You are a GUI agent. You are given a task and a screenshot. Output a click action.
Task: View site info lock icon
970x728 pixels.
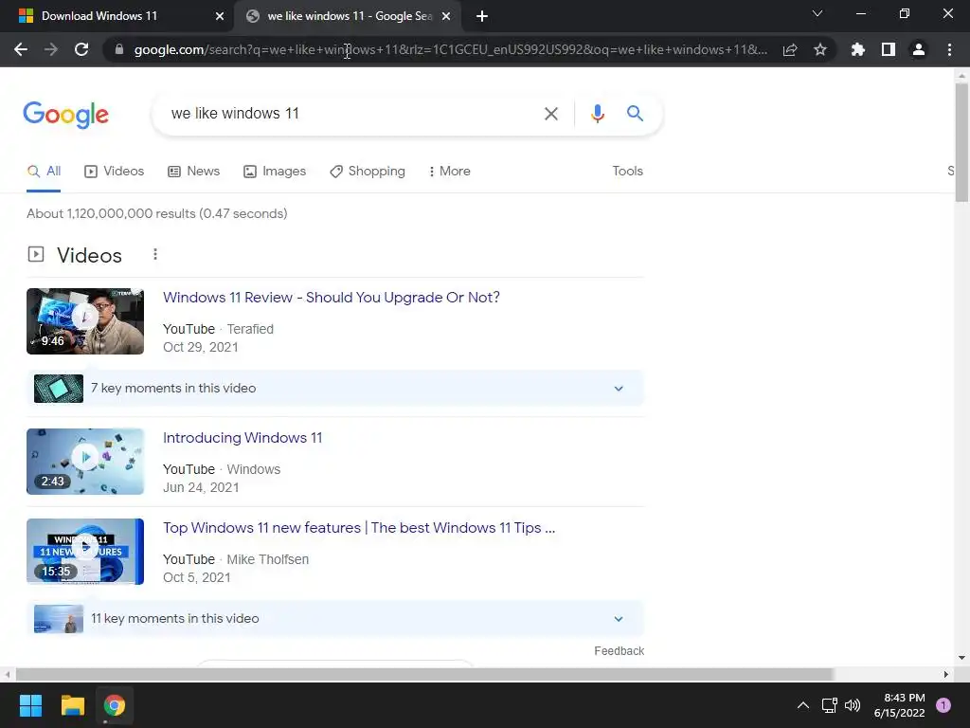click(119, 49)
